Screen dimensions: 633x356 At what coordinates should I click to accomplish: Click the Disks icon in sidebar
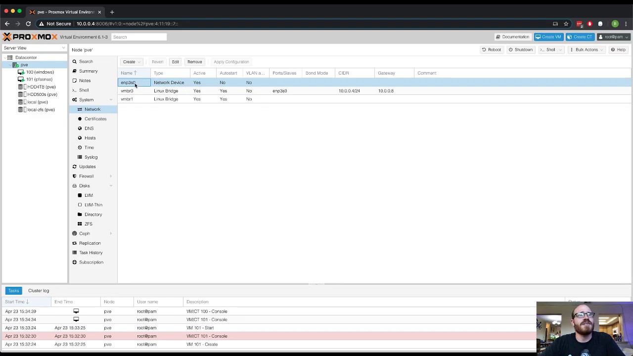click(x=74, y=186)
